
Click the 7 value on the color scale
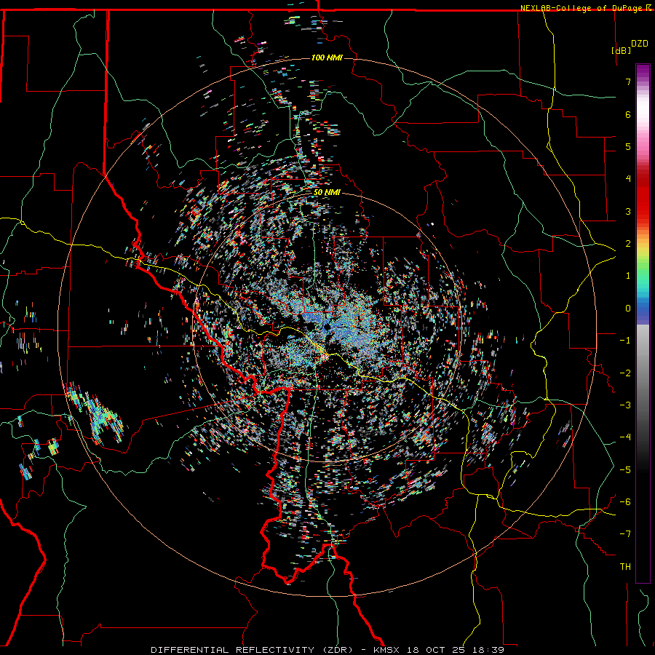click(628, 82)
